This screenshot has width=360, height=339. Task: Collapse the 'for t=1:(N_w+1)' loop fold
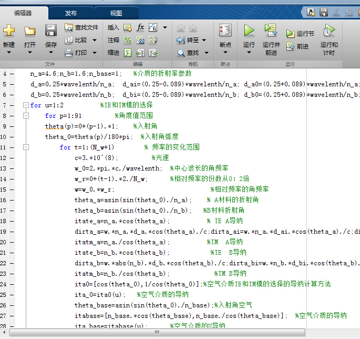[x=26, y=147]
